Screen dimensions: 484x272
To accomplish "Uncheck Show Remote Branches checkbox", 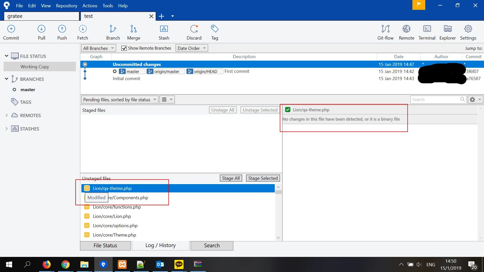I will 124,48.
